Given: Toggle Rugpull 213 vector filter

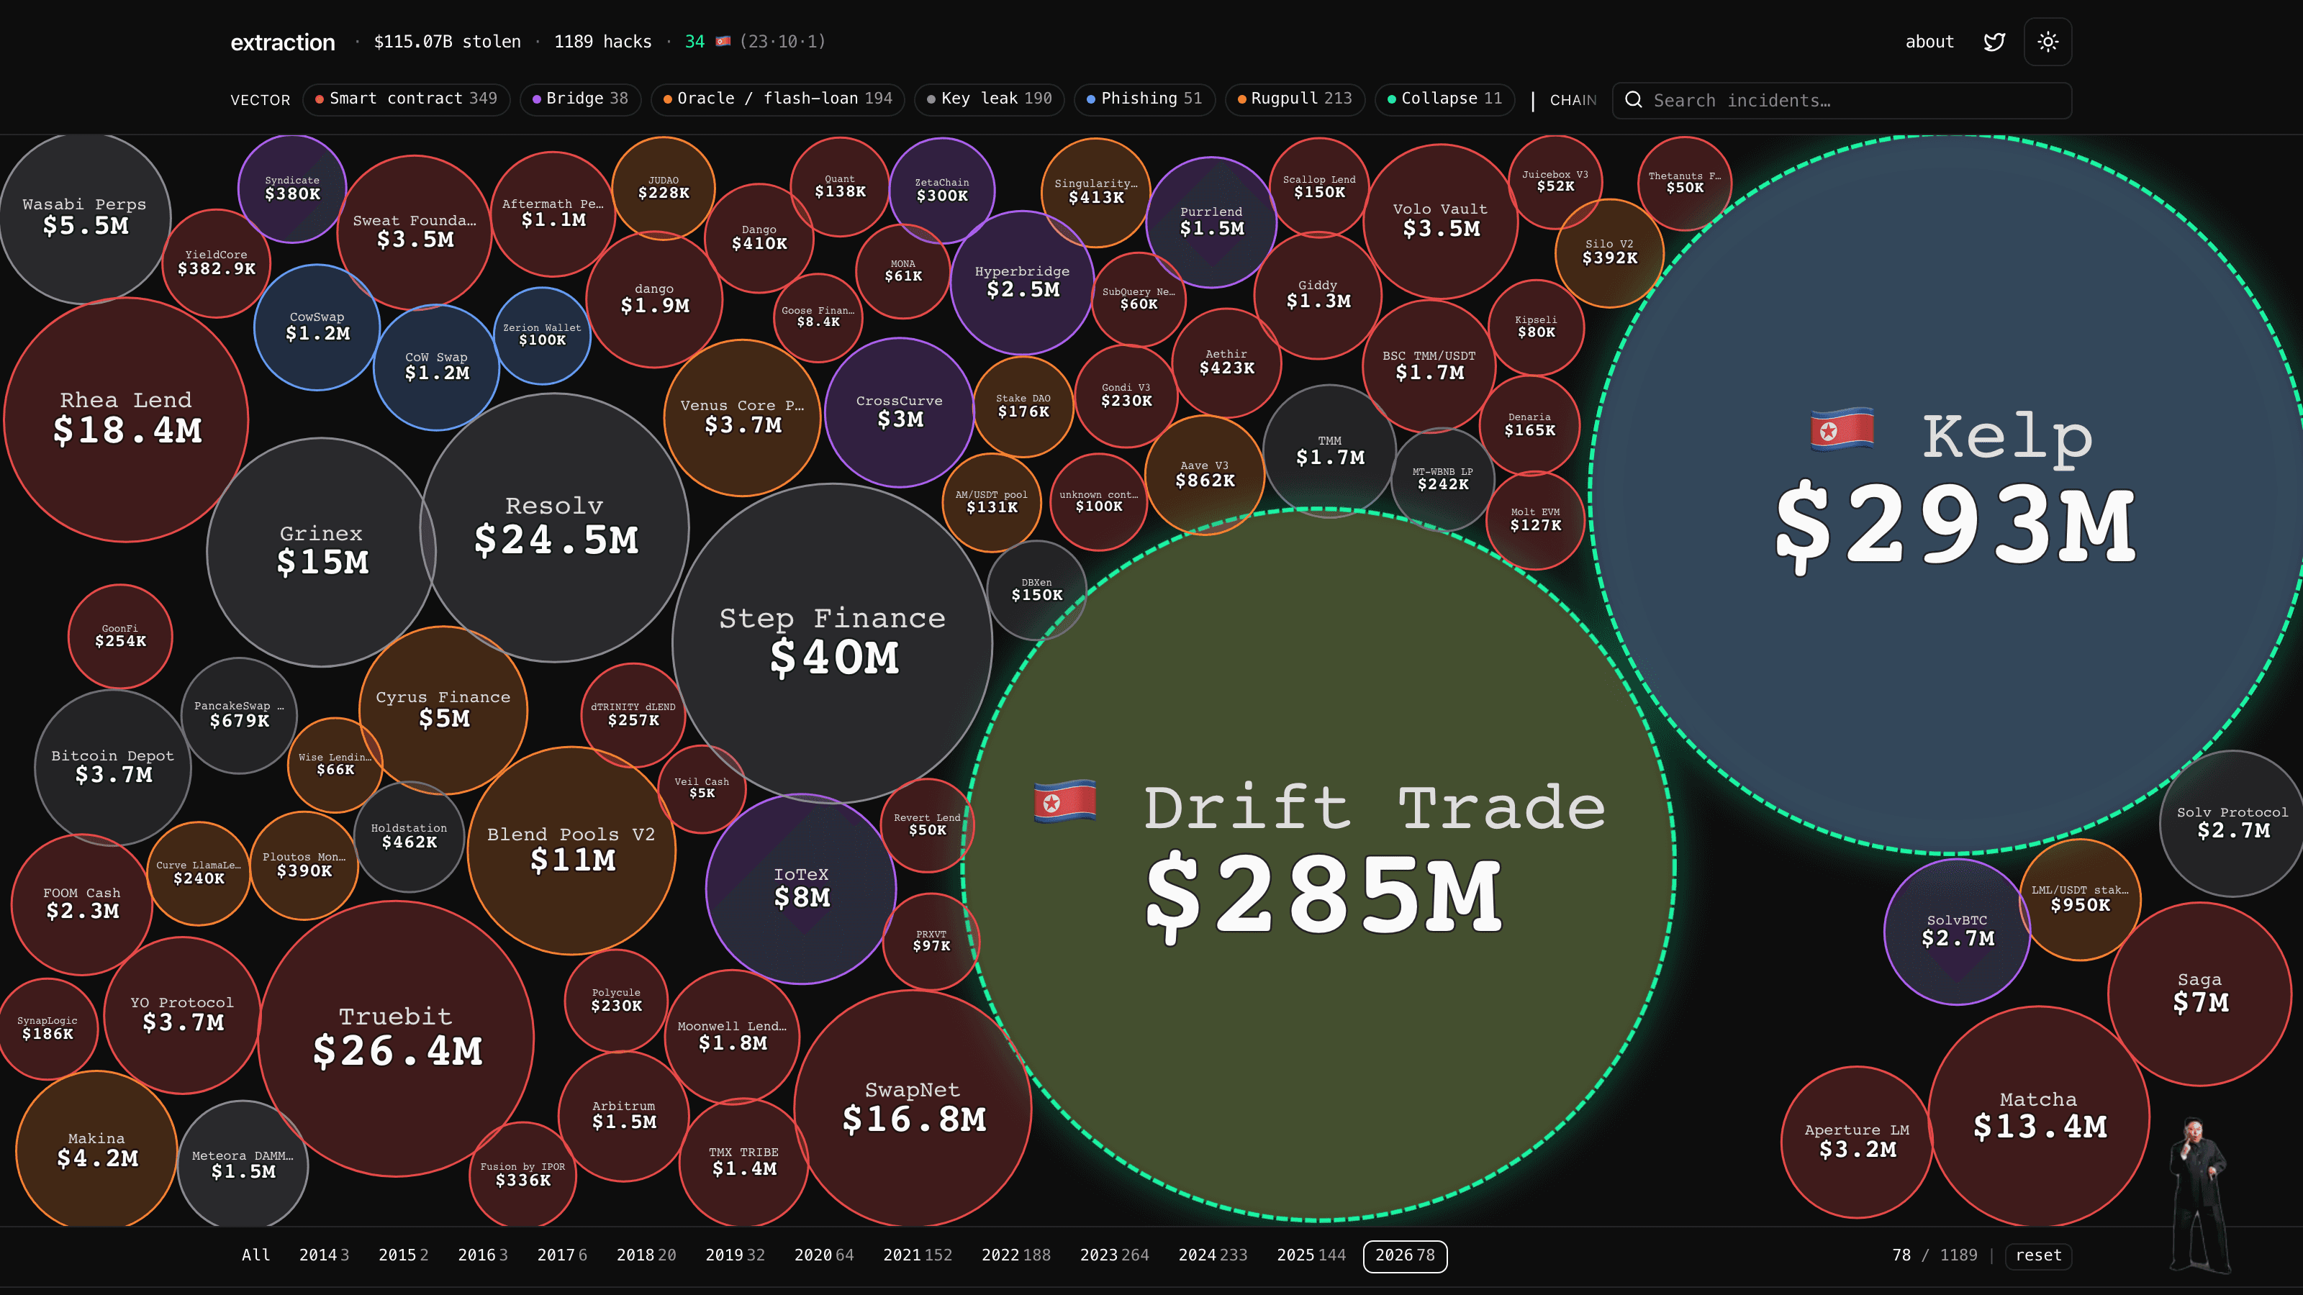Looking at the screenshot, I should [x=1295, y=99].
